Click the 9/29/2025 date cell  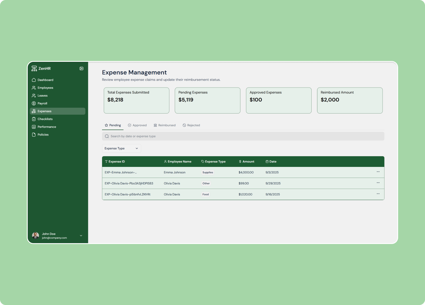273,184
